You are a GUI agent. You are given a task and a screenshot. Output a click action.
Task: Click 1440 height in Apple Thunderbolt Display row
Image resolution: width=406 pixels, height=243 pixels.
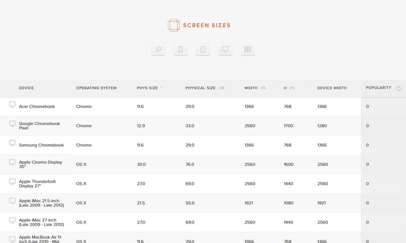point(288,183)
